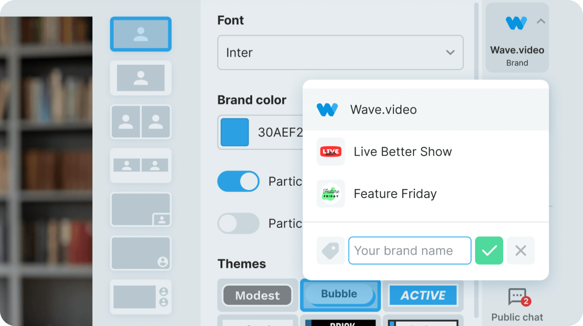Confirm new brand with green checkmark button
Image resolution: width=583 pixels, height=326 pixels.
coord(489,251)
